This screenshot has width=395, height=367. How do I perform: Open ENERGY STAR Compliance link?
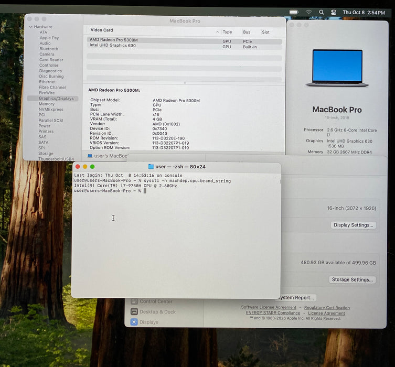point(273,313)
